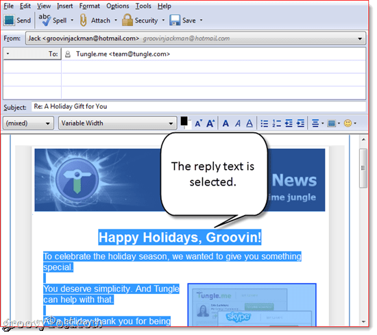Click the scrollbar down arrow
Screen dimensions: 377x335
pyautogui.click(x=363, y=321)
